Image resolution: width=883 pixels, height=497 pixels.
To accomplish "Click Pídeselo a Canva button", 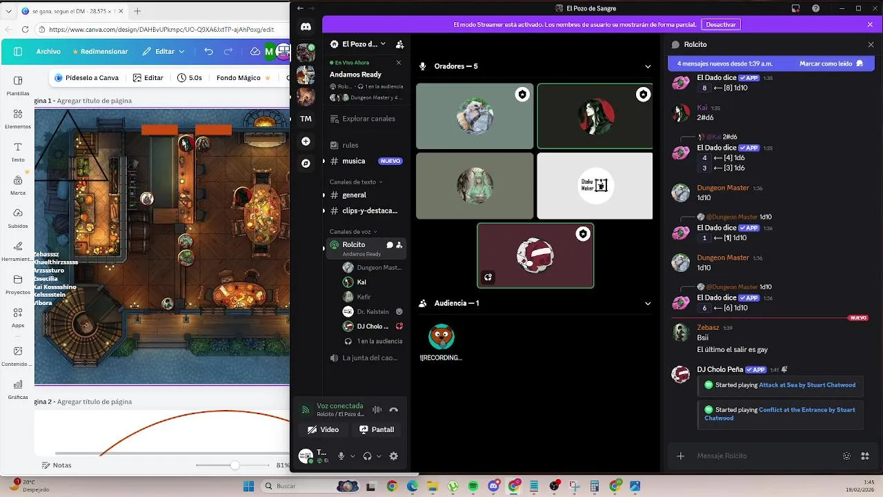I will coord(87,78).
